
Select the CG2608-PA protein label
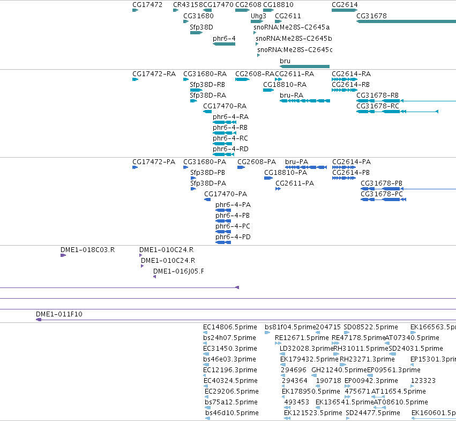(257, 162)
